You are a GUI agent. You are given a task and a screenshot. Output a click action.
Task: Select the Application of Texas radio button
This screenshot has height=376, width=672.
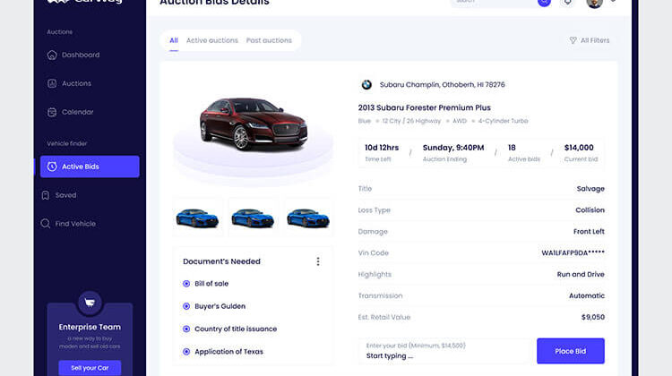click(x=185, y=352)
